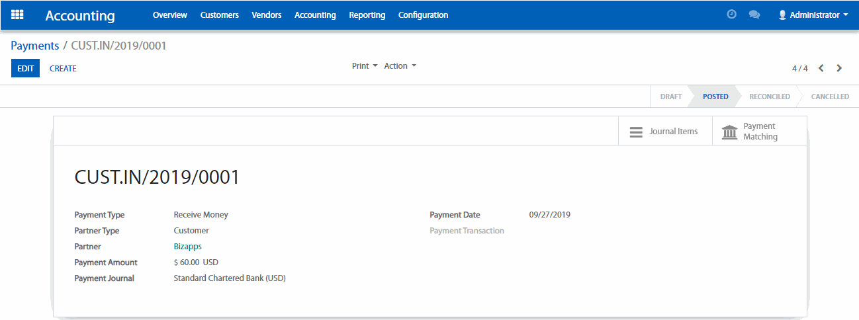The height and width of the screenshot is (320, 859).
Task: Click the Posted status stage
Action: click(715, 97)
